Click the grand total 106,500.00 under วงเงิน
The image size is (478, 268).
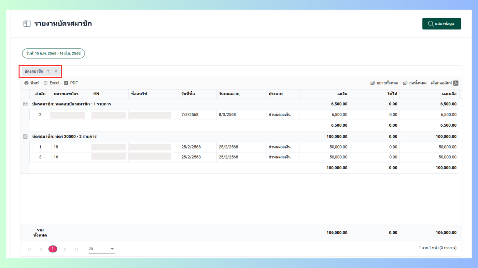click(337, 233)
